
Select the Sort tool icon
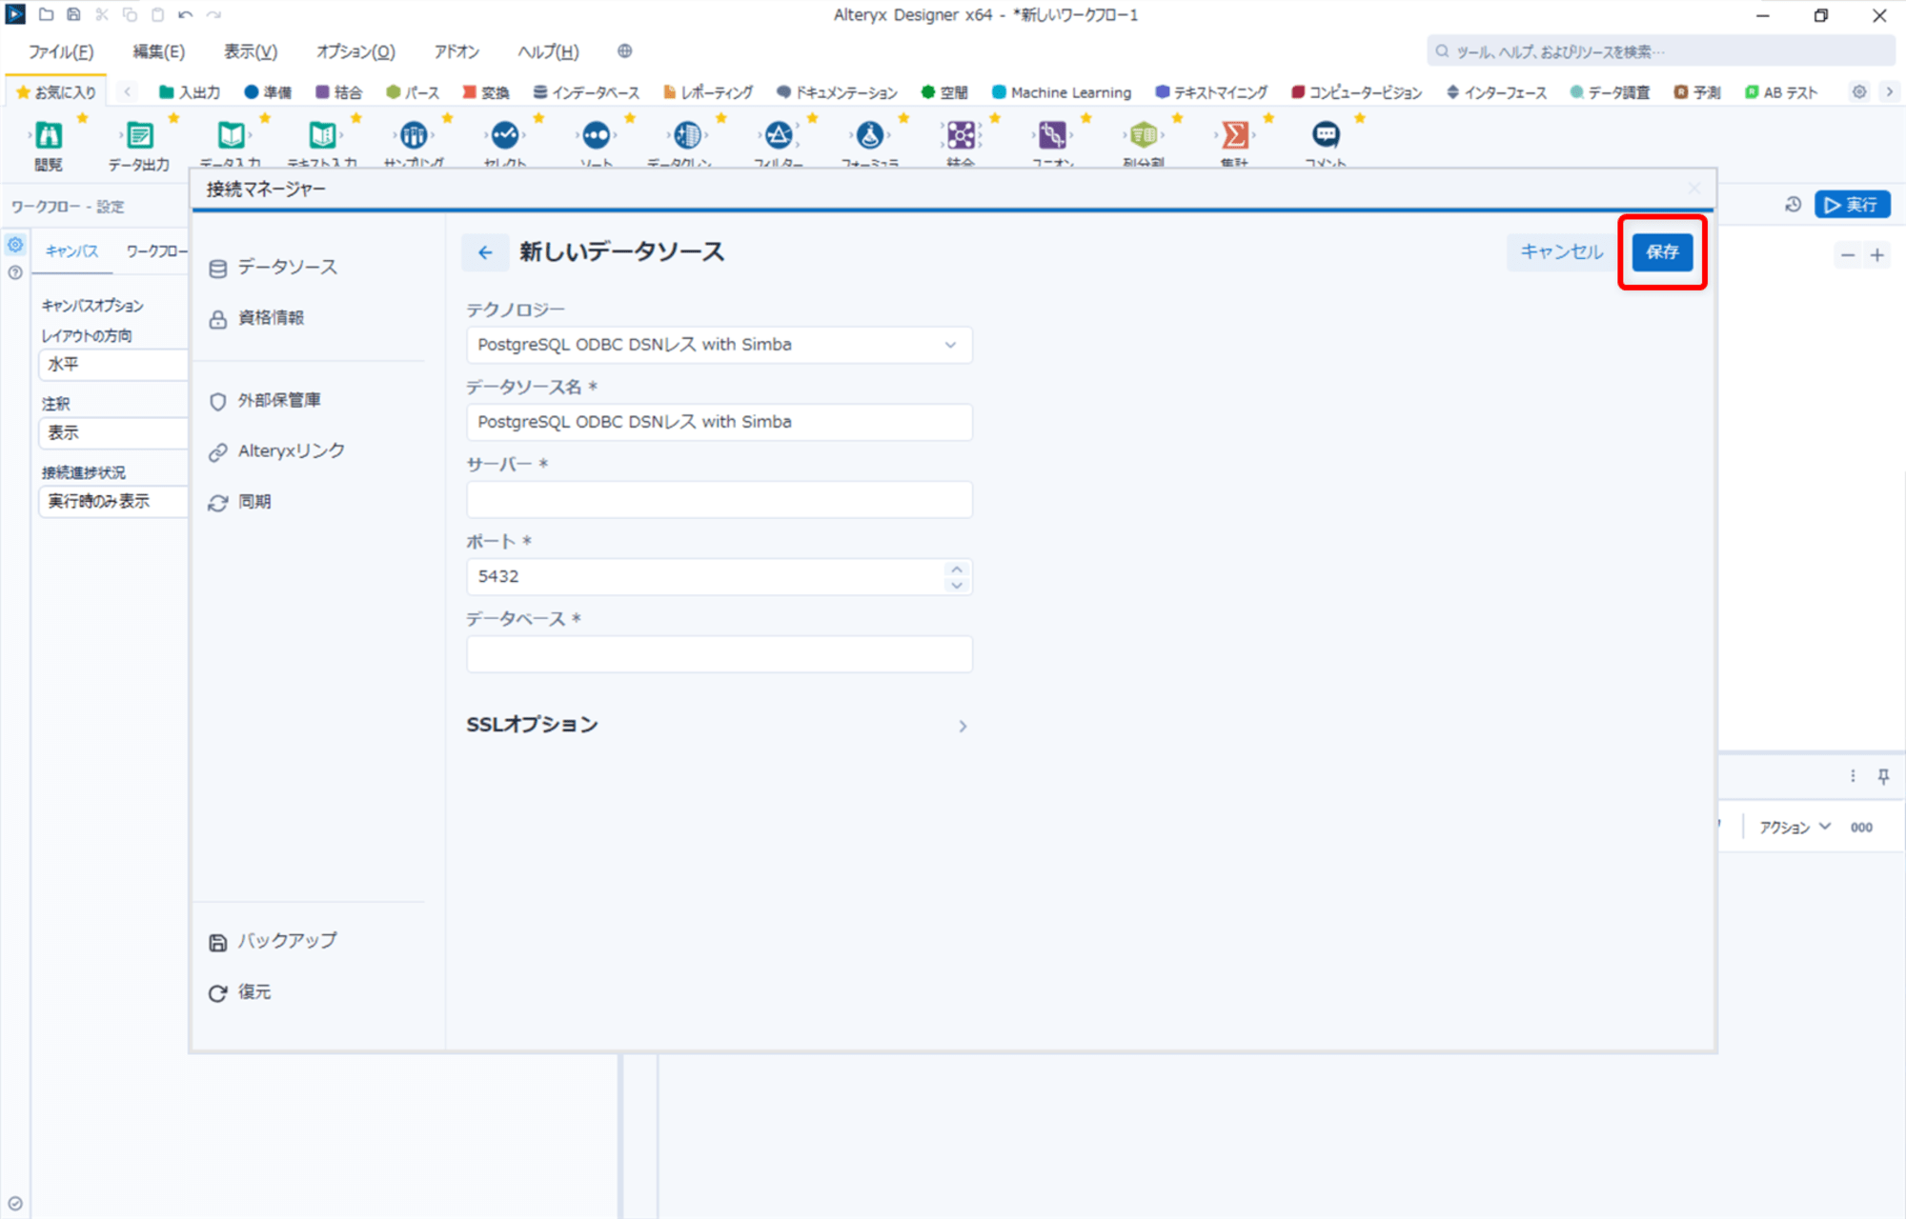[x=597, y=135]
